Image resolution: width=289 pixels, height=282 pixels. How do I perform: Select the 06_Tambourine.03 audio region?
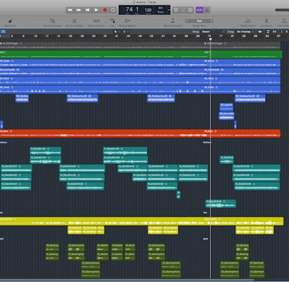161,99
